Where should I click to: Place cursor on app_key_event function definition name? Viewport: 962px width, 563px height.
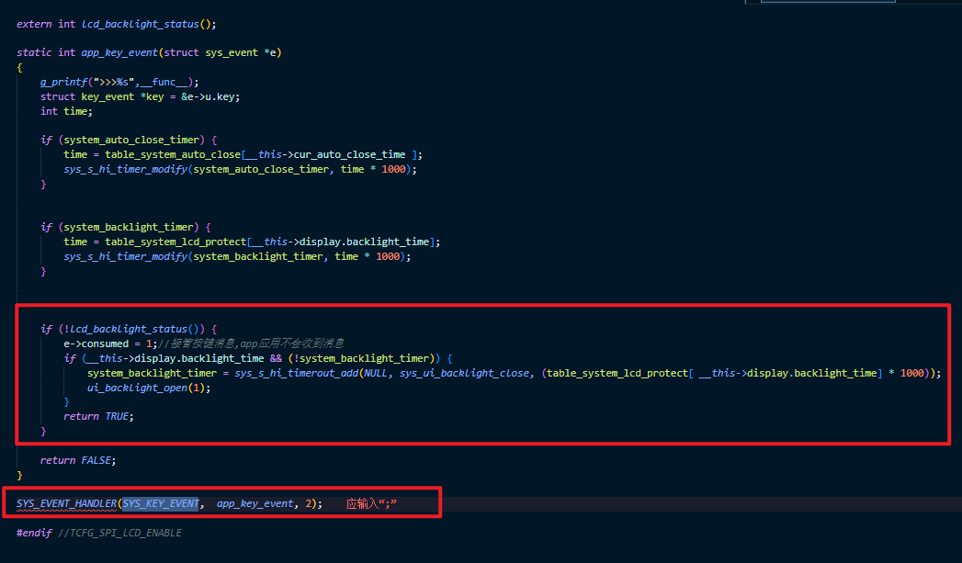(119, 52)
